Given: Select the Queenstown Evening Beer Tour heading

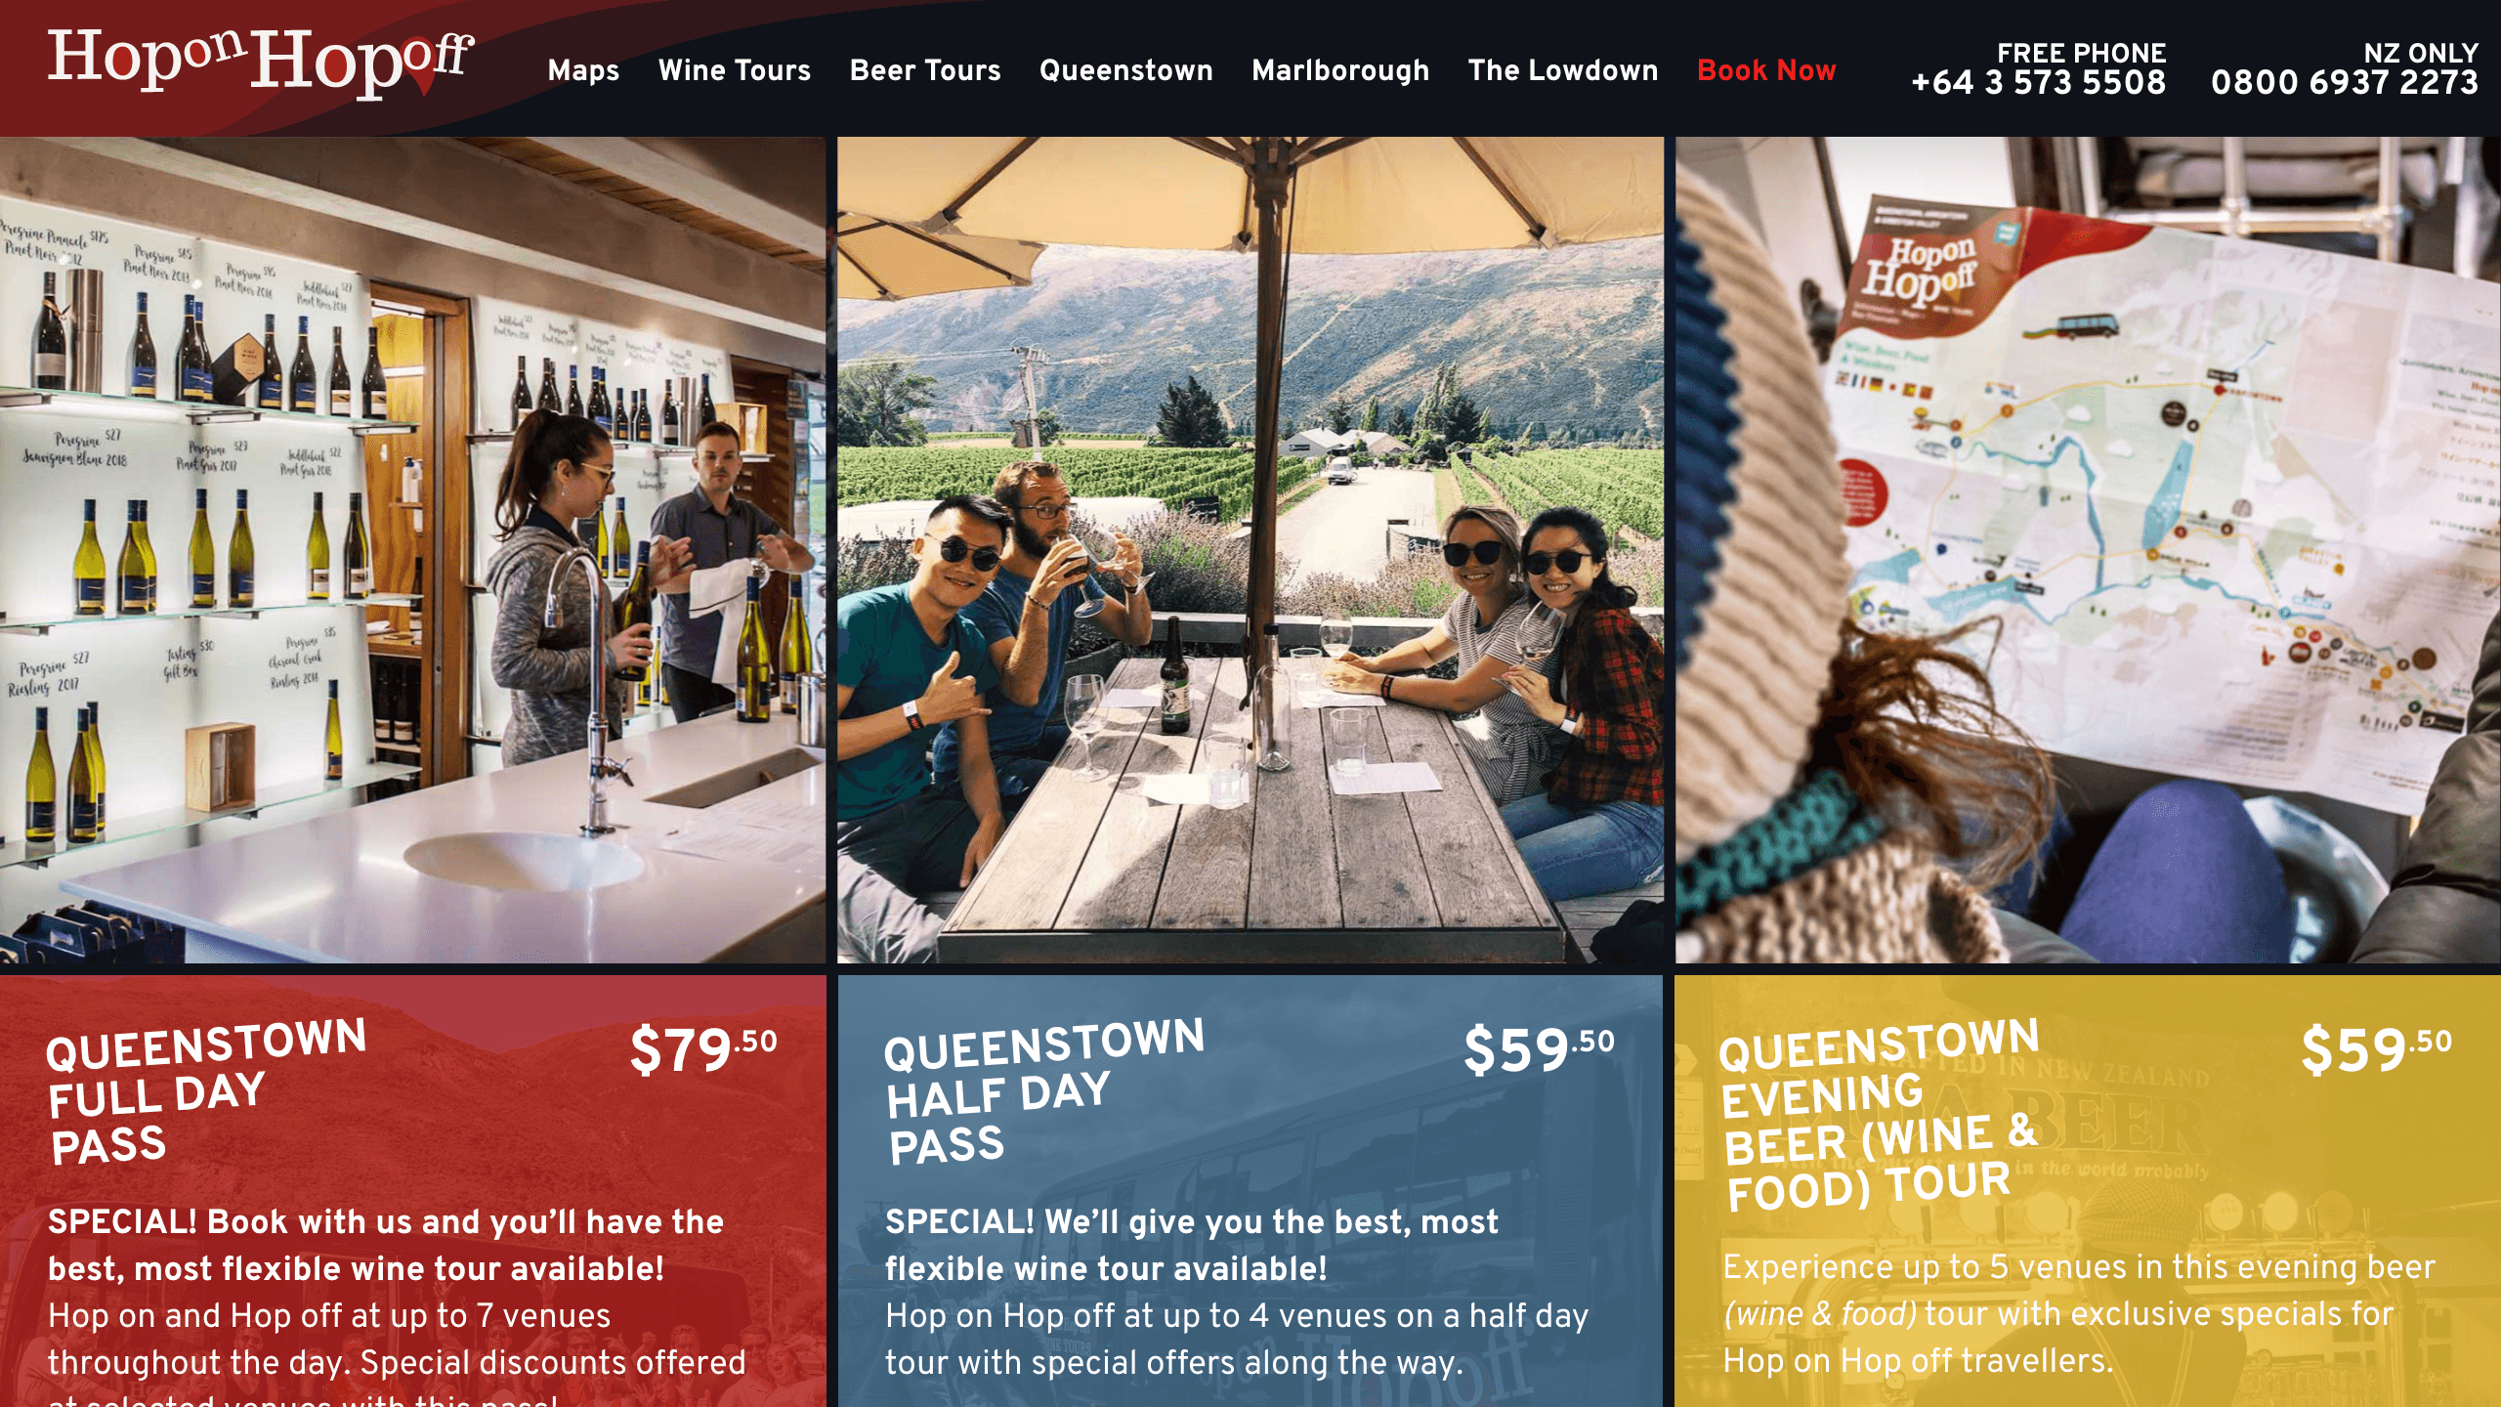Looking at the screenshot, I should [x=1879, y=1116].
